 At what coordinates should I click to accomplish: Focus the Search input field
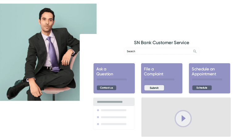[162, 51]
